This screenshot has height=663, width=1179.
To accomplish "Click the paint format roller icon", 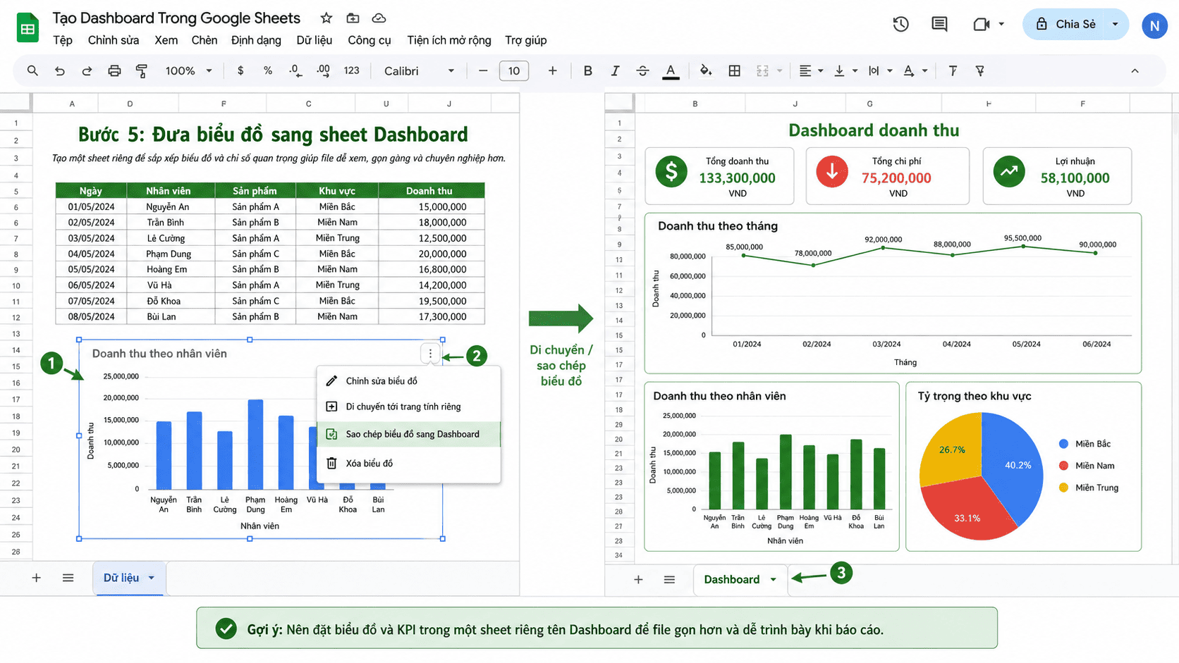I will [142, 70].
